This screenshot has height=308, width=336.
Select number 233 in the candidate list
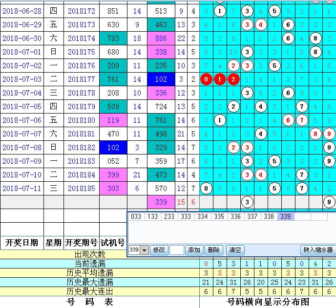pos(169,216)
